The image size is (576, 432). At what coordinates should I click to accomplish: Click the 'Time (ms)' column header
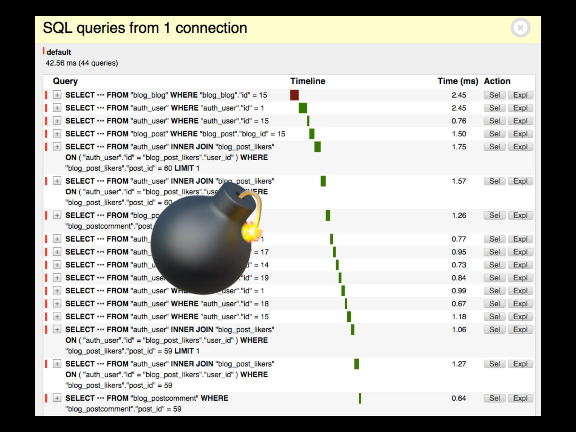tap(458, 81)
